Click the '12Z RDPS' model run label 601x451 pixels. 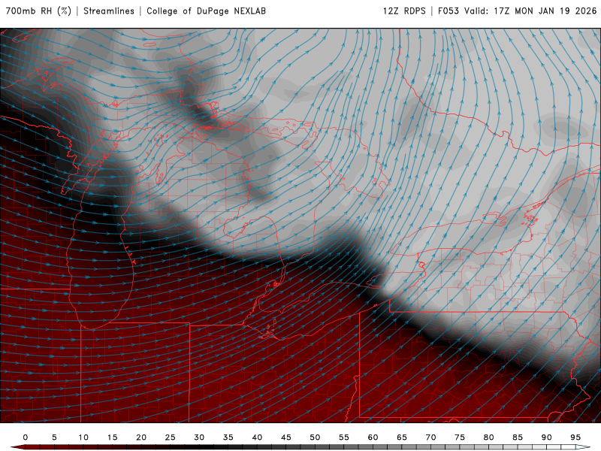(x=404, y=11)
